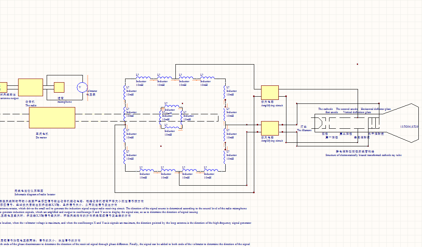422x247 pixels.
Task: Select the large DC motor block
Action: pyautogui.click(x=52, y=118)
